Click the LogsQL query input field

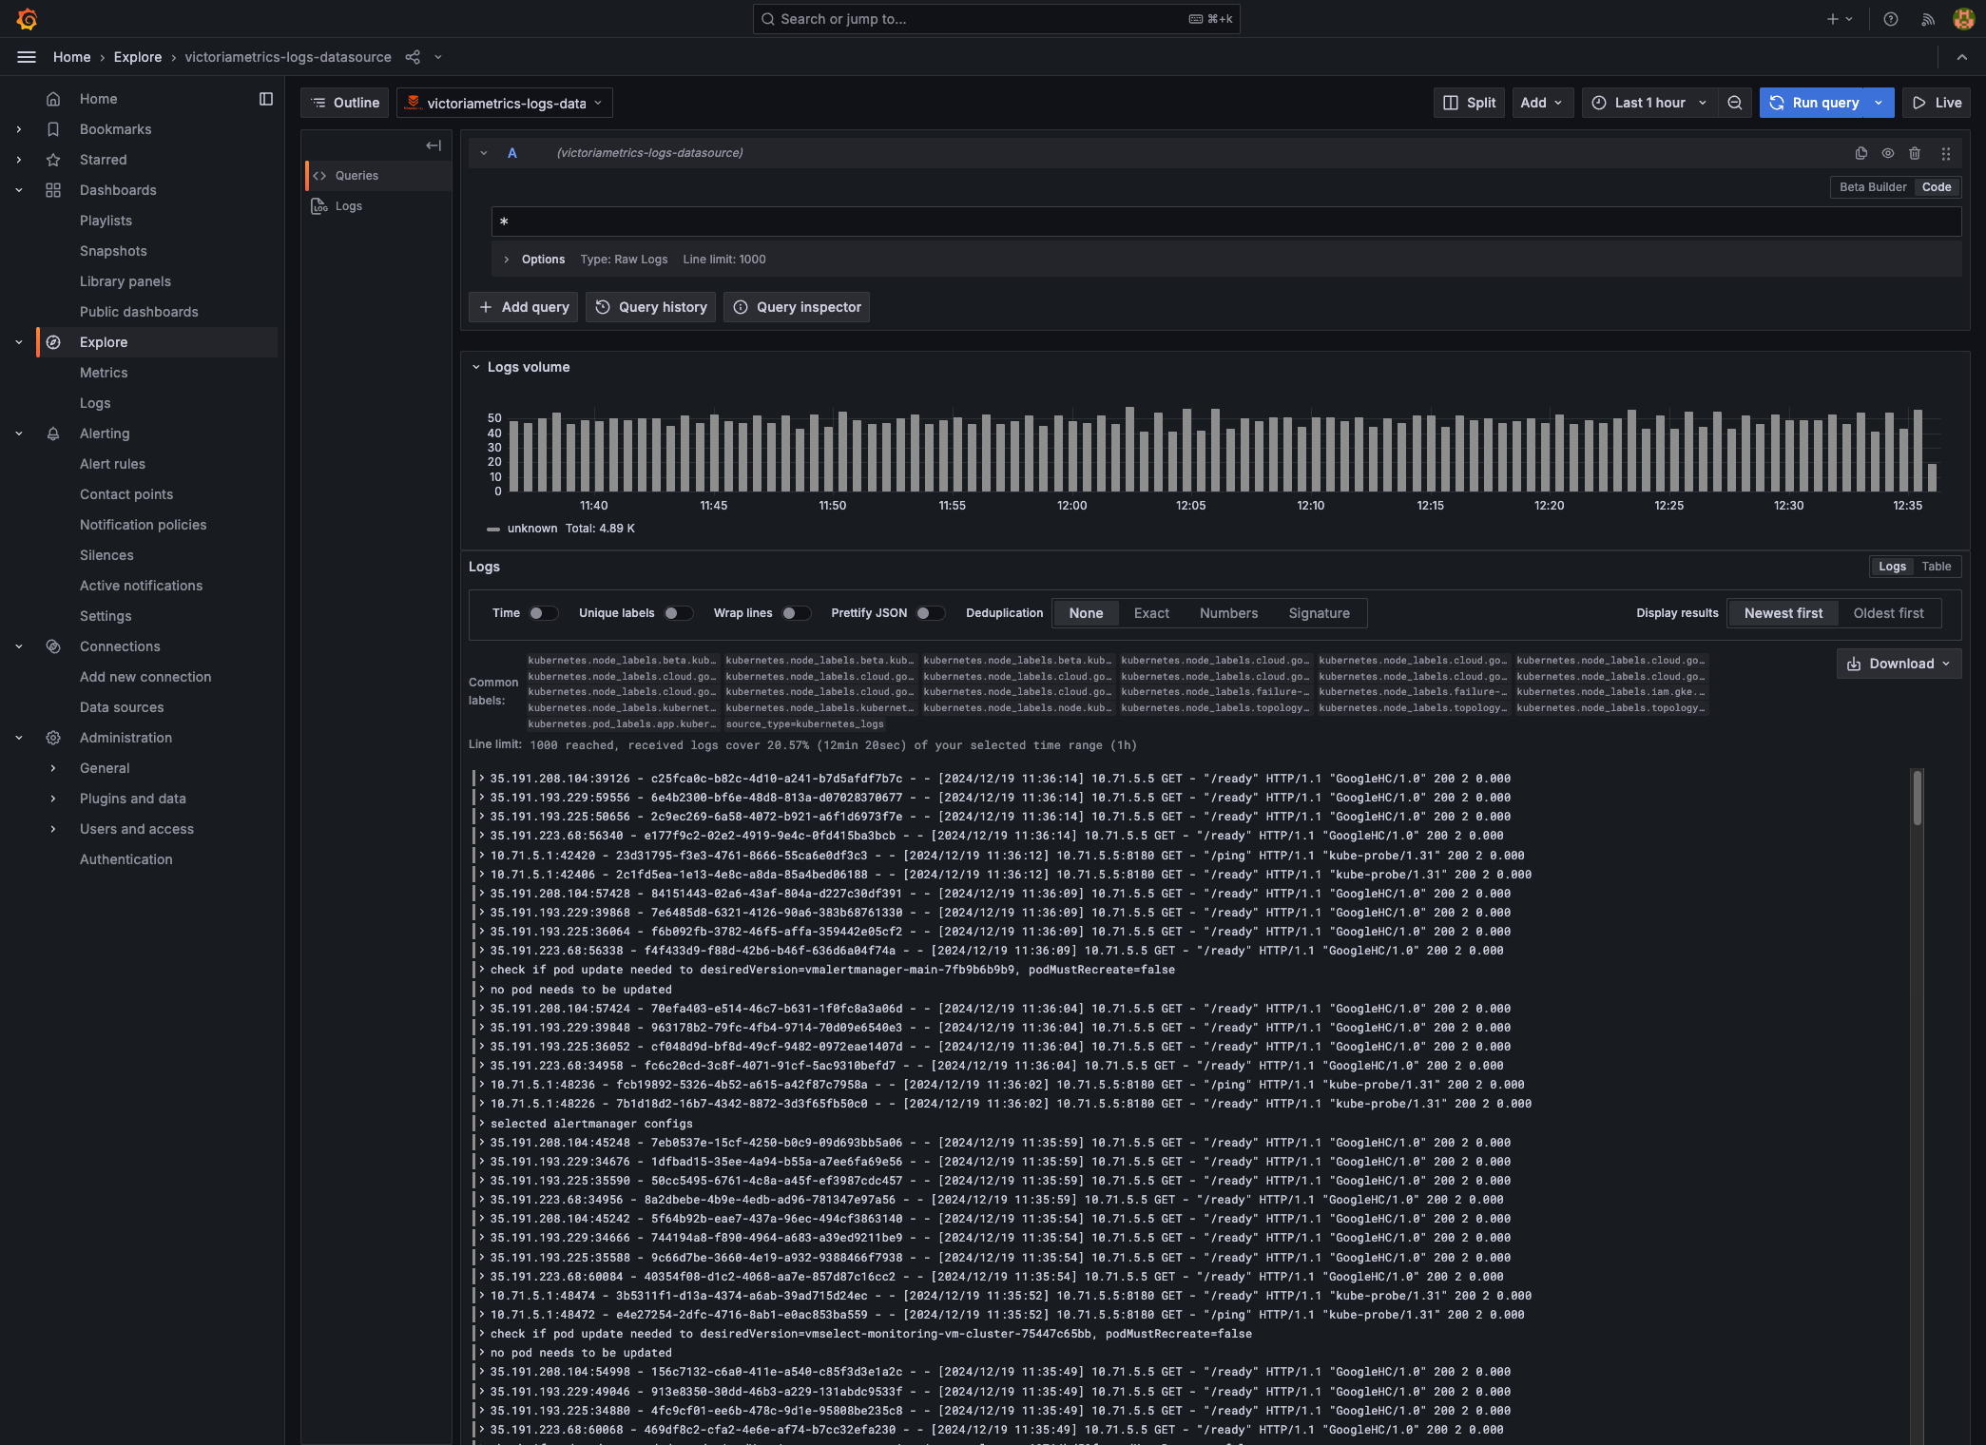coord(1224,222)
